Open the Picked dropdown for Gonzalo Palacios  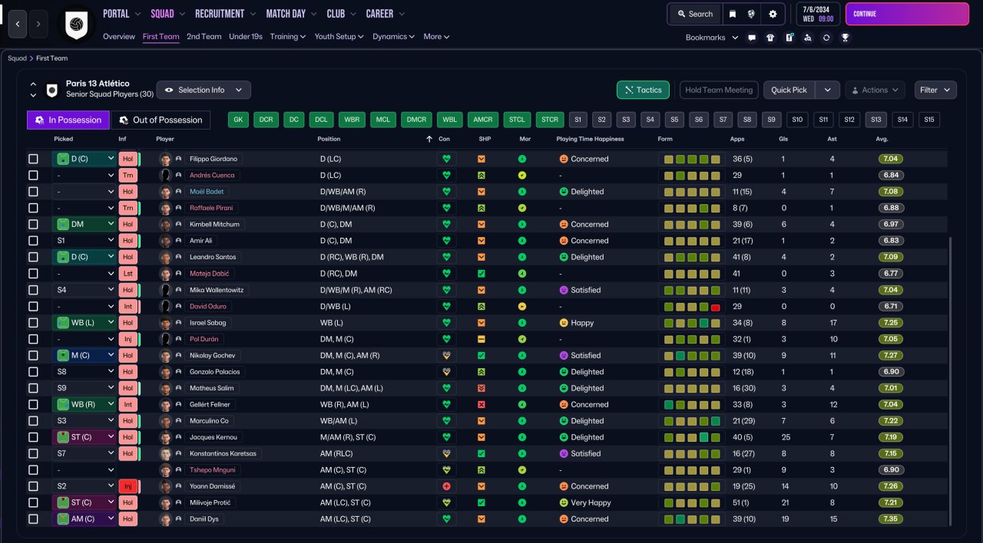[84, 371]
